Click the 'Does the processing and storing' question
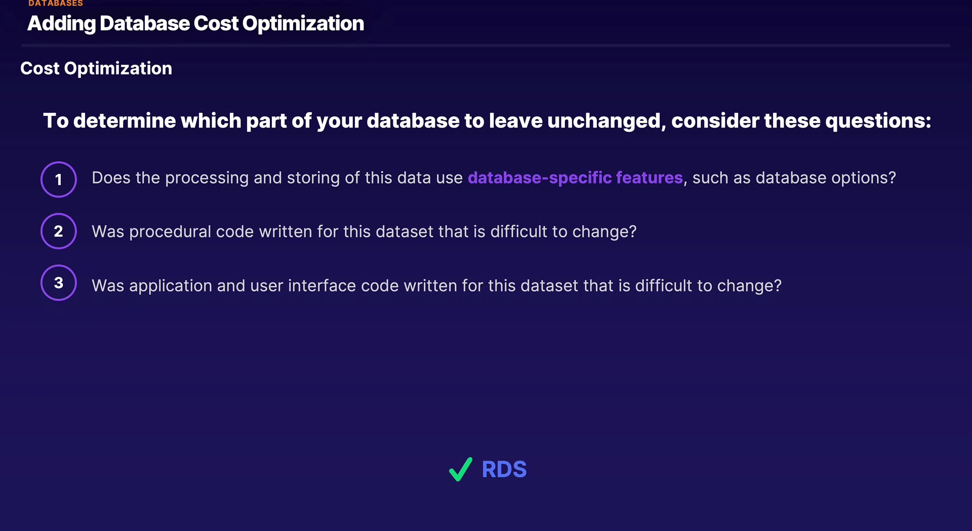Image resolution: width=972 pixels, height=531 pixels. (x=277, y=178)
